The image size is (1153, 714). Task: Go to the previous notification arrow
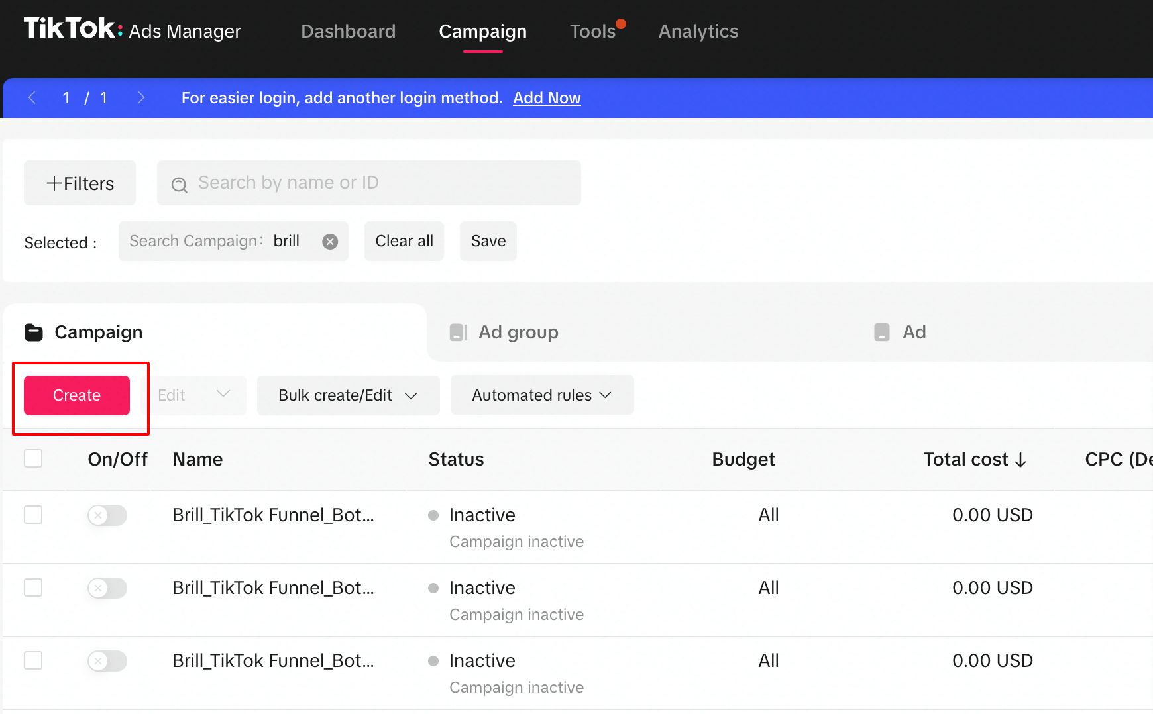tap(32, 98)
